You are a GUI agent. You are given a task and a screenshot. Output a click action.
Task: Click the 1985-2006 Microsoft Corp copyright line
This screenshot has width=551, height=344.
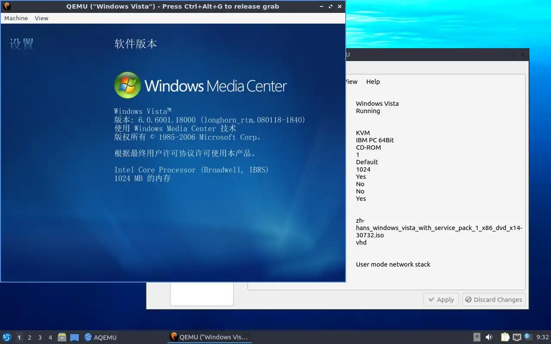(x=187, y=137)
